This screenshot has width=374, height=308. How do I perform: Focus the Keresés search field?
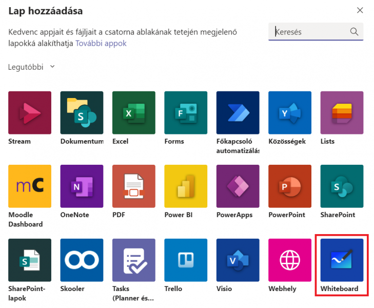tap(316, 31)
